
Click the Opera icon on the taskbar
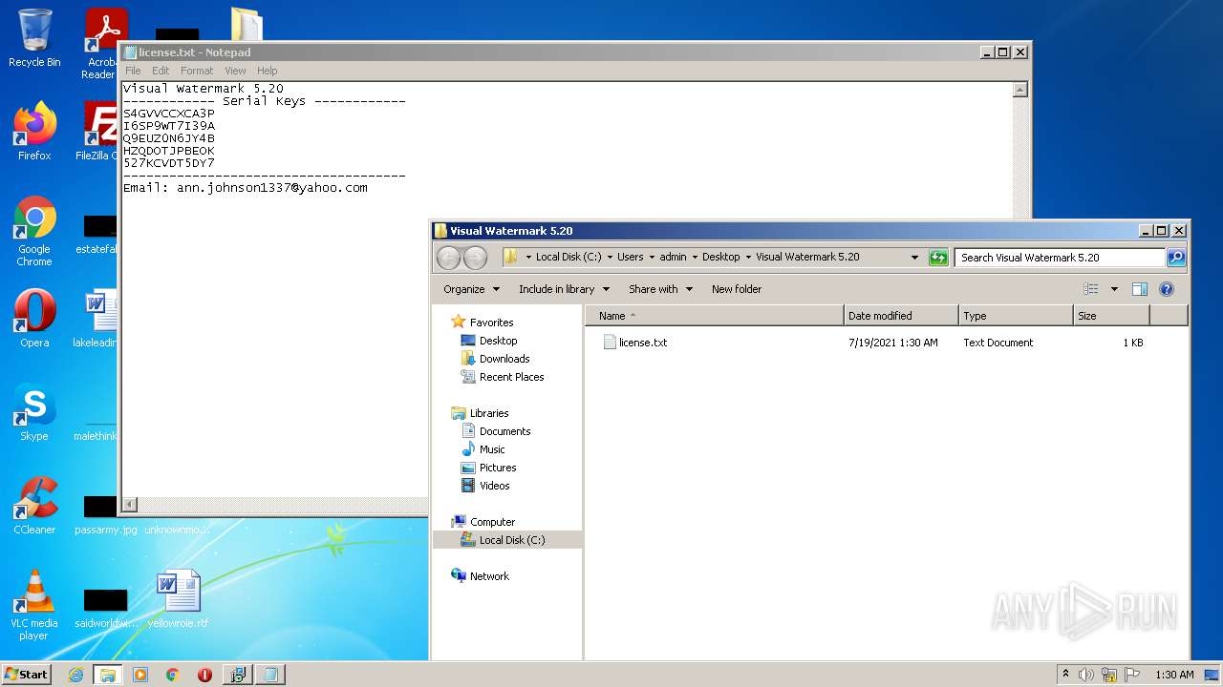pyautogui.click(x=204, y=675)
